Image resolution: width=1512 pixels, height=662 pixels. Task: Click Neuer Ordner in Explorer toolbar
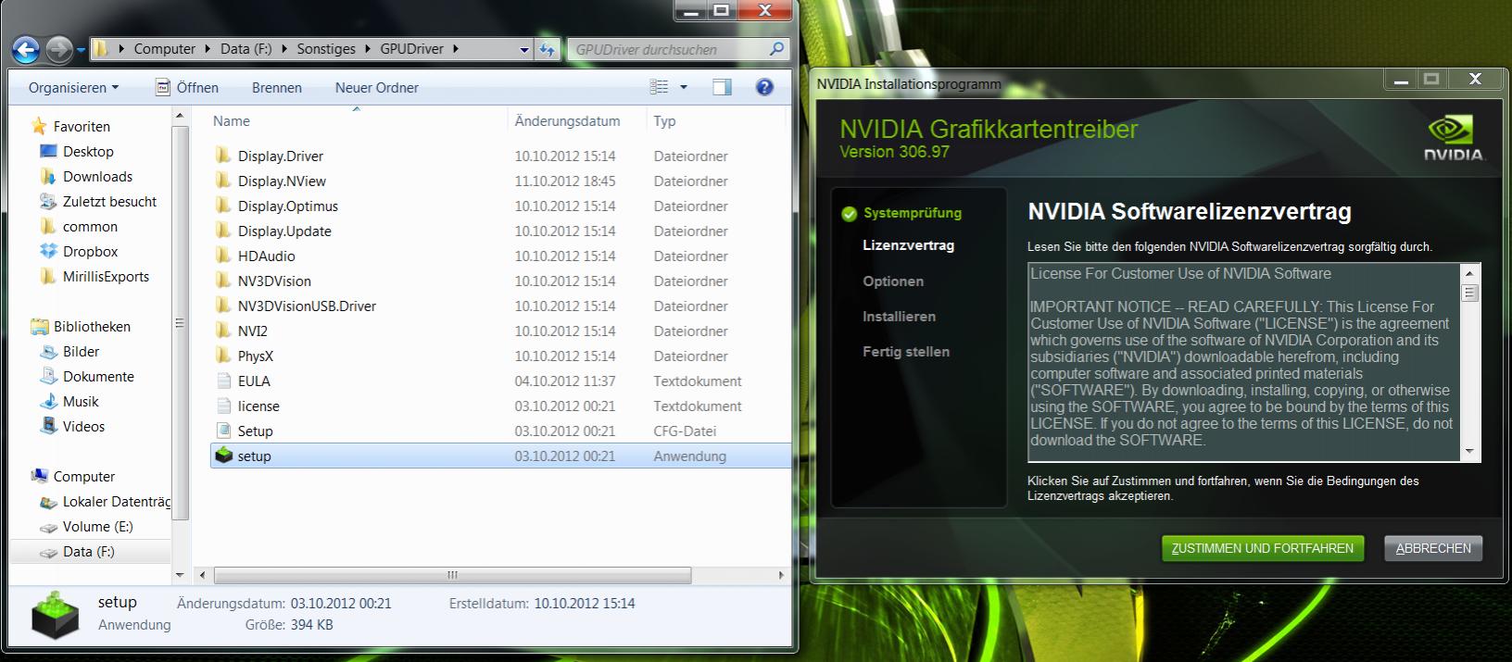coord(376,87)
